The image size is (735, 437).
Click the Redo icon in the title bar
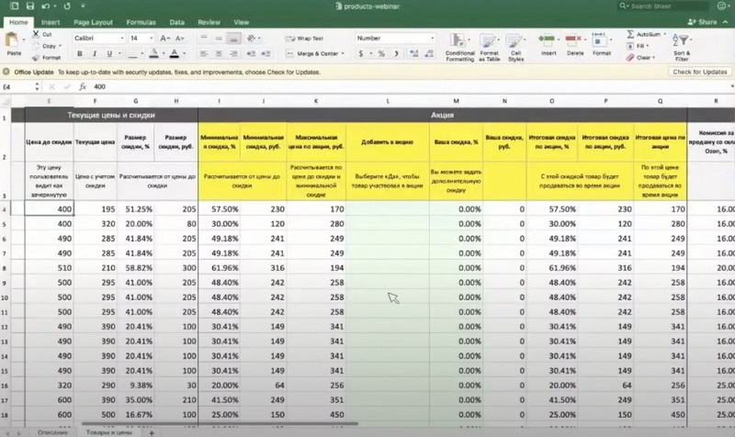(67, 6)
